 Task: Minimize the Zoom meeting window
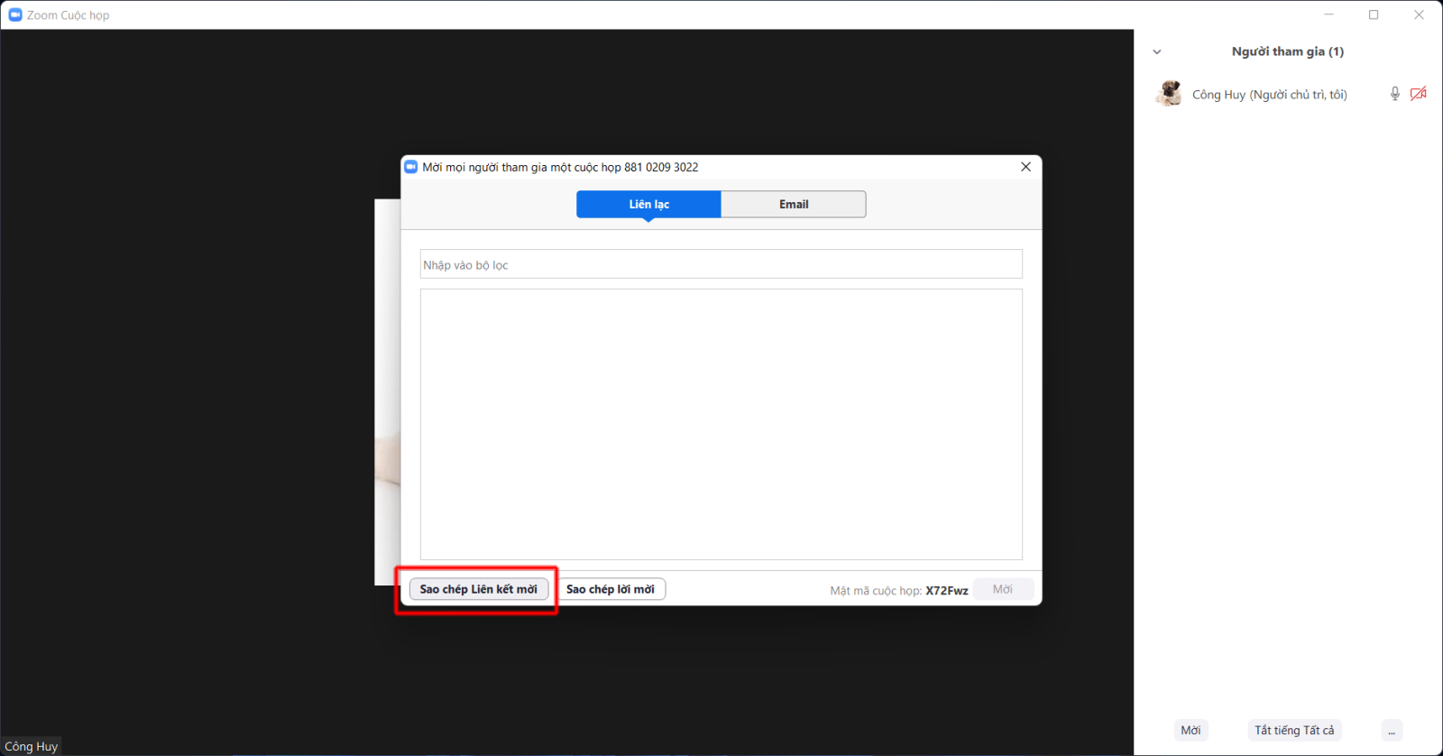click(1328, 15)
